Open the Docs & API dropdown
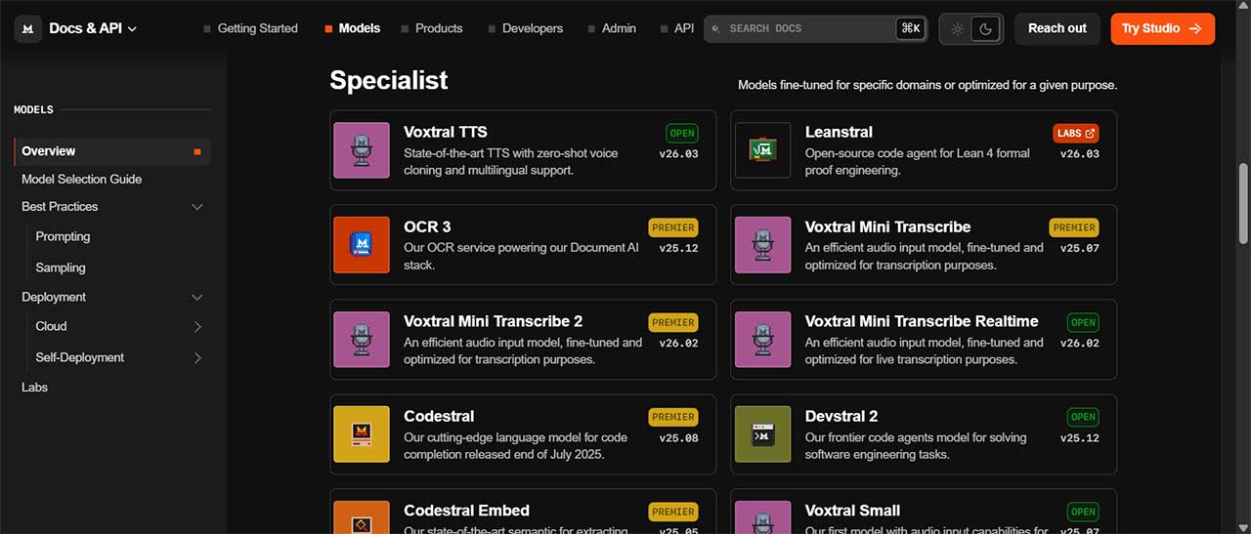 coord(93,28)
